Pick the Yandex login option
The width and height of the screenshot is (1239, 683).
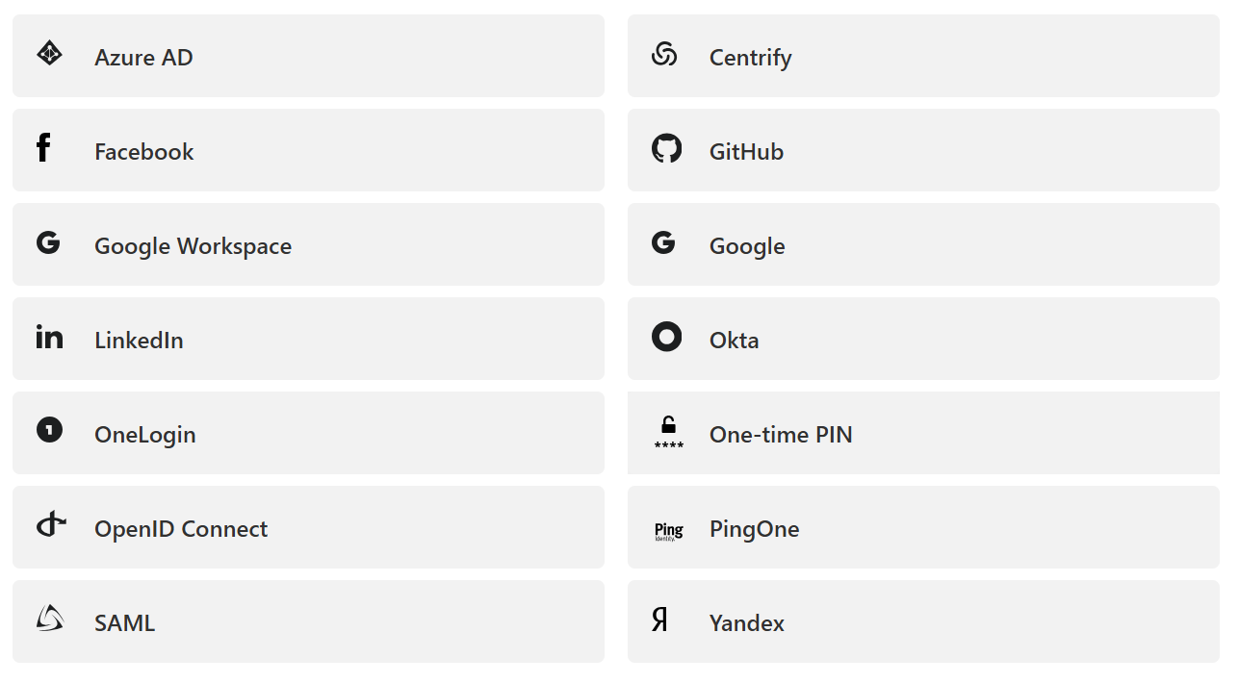pyautogui.click(x=746, y=623)
